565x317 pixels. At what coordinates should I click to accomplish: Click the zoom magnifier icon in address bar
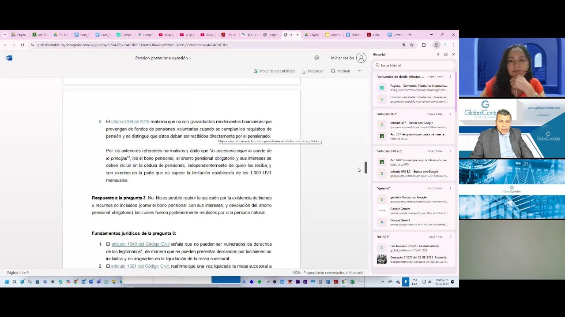click(403, 45)
